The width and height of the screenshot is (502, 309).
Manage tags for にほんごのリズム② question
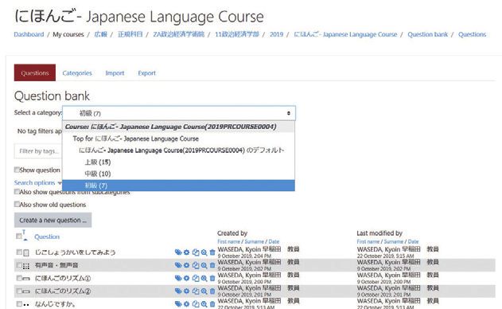tap(178, 291)
